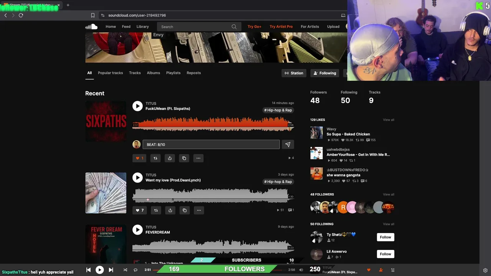Open the SIXPATHS track artwork thumbnail
This screenshot has width=491, height=276.
[x=105, y=121]
